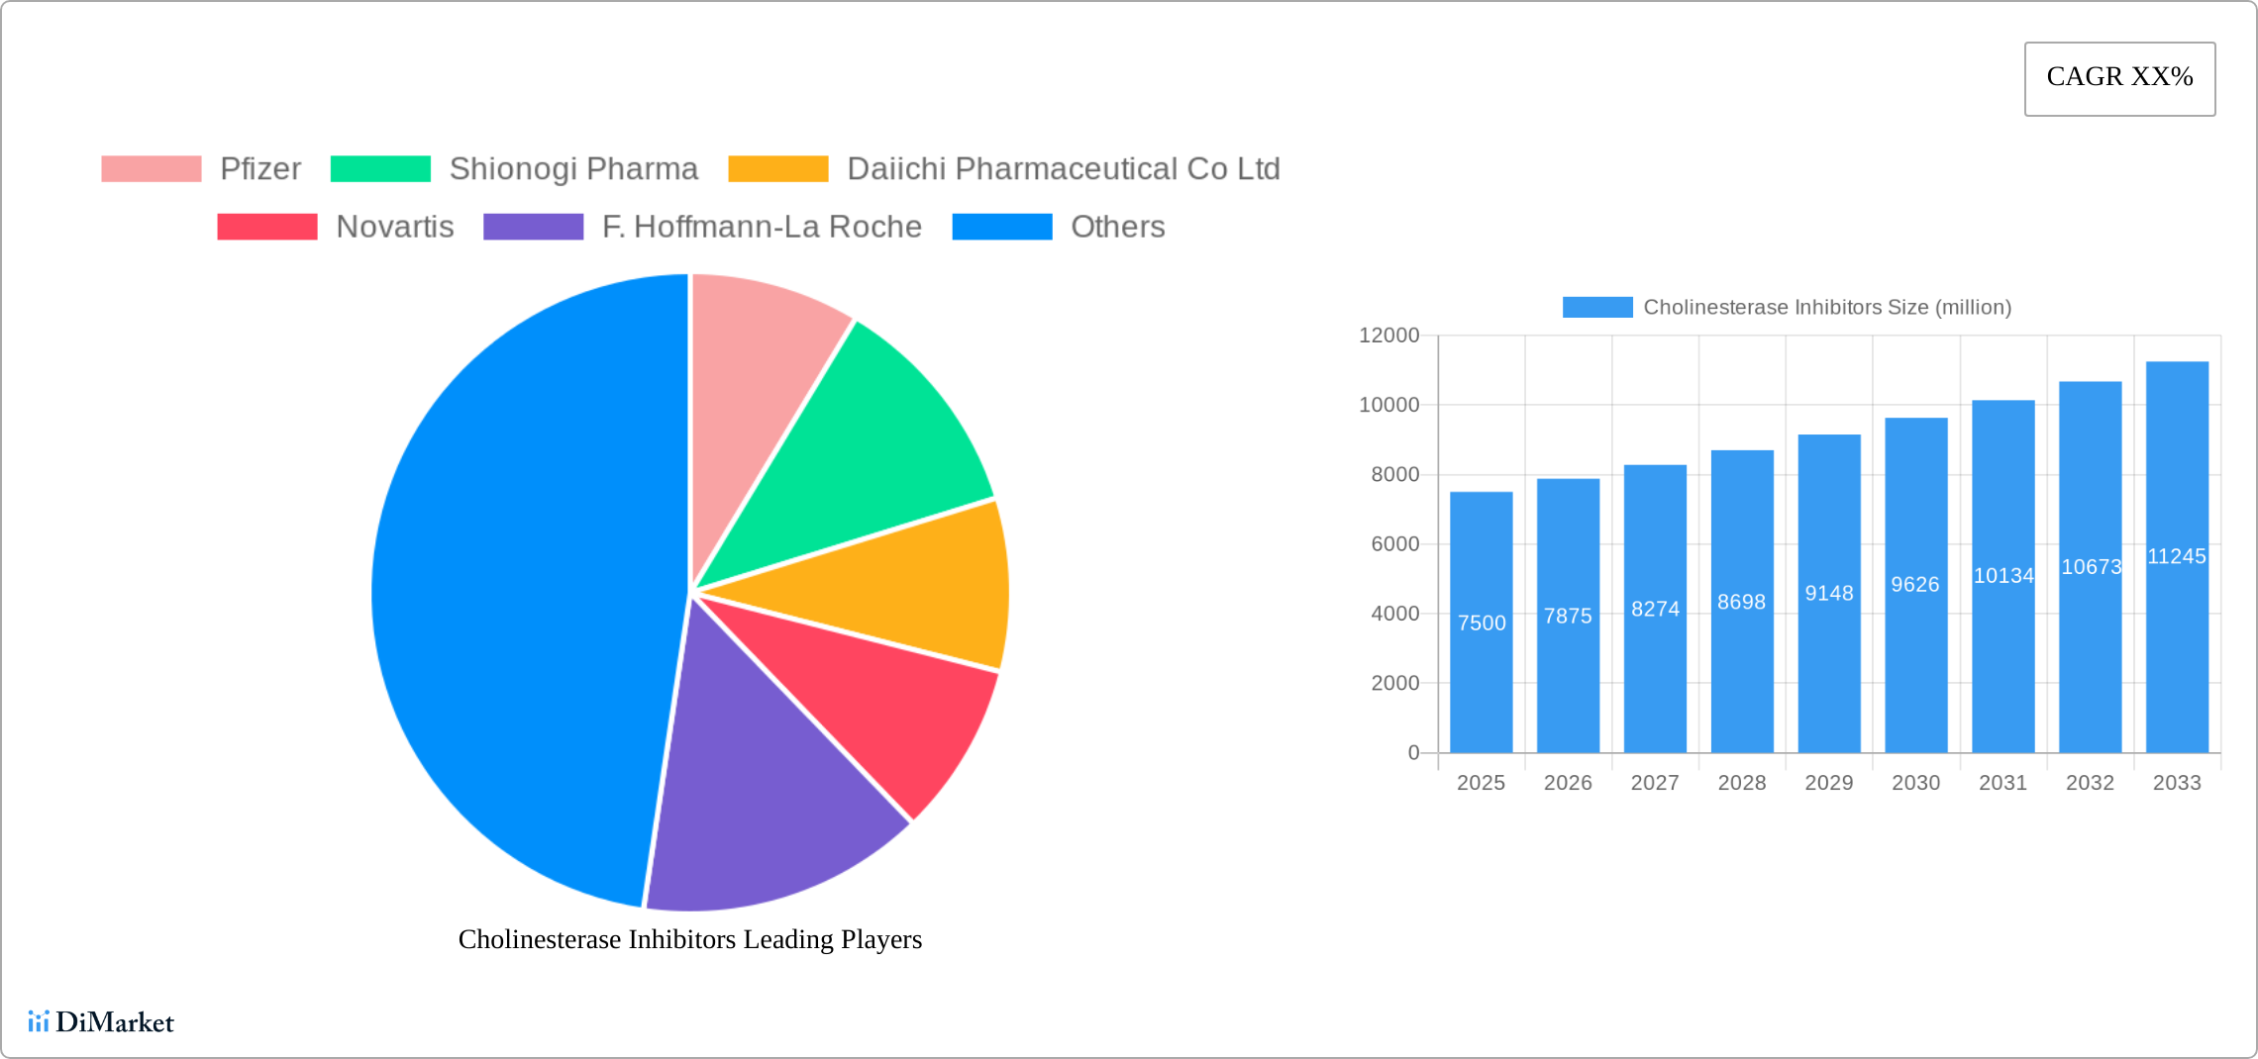The height and width of the screenshot is (1059, 2258).
Task: Click the CAGR XX% button
Action: pyautogui.click(x=2118, y=77)
